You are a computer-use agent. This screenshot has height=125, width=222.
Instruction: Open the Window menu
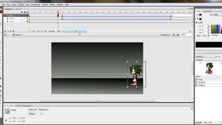click(60, 5)
